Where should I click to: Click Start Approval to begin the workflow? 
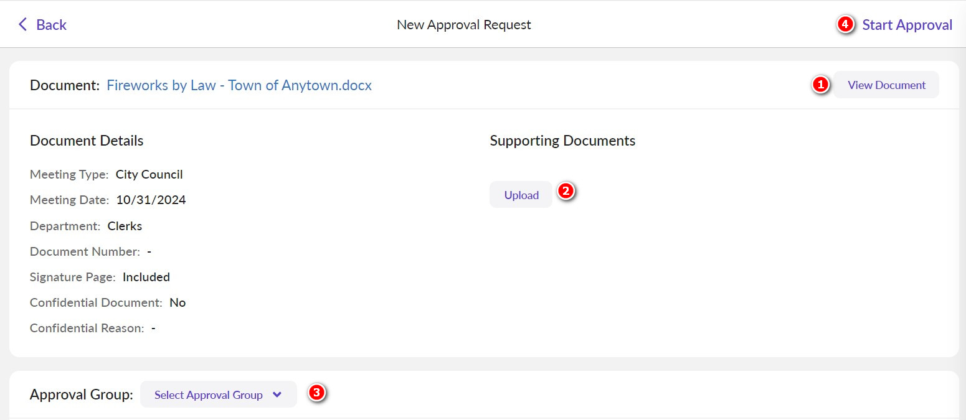[907, 24]
